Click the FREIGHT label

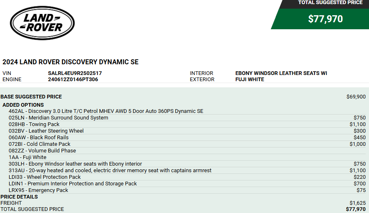click(11, 203)
